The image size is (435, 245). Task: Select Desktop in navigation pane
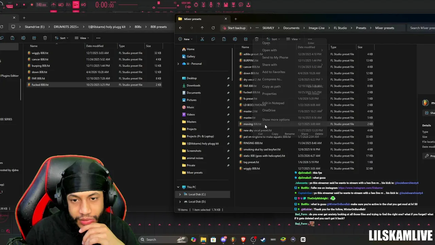pos(192,78)
